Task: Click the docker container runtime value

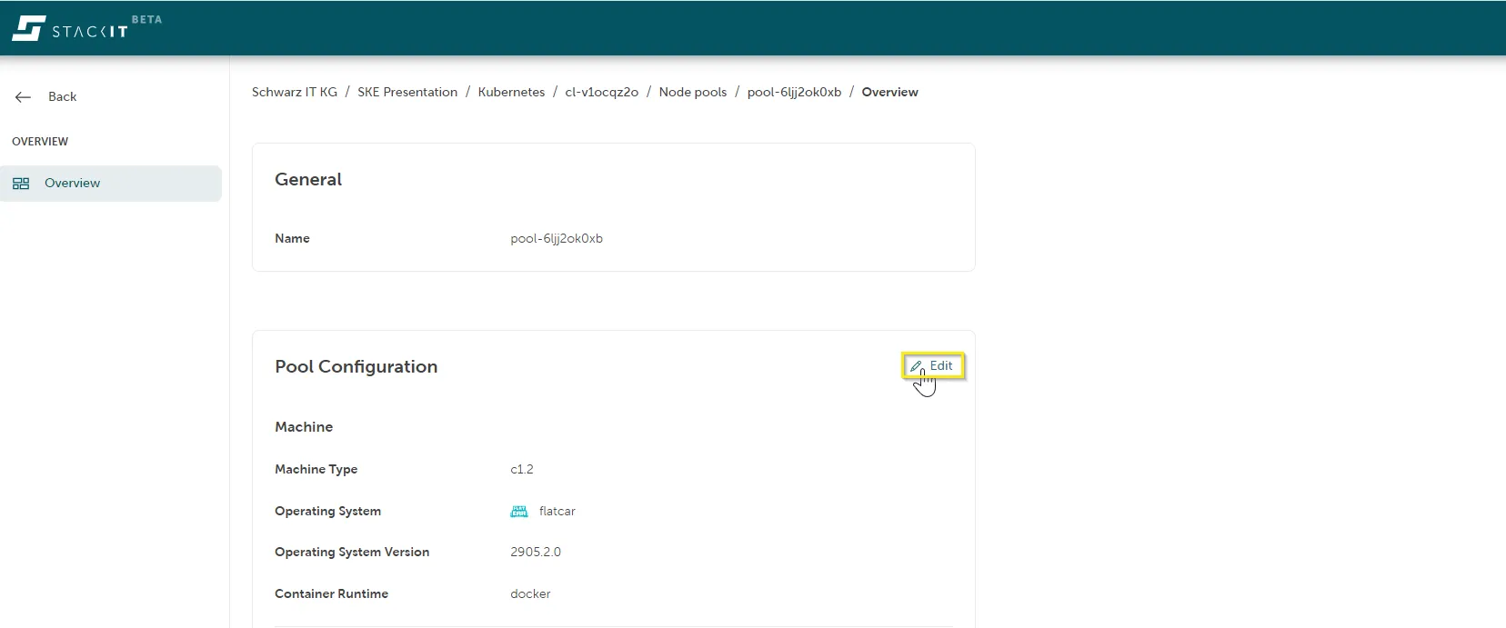Action: coord(530,594)
